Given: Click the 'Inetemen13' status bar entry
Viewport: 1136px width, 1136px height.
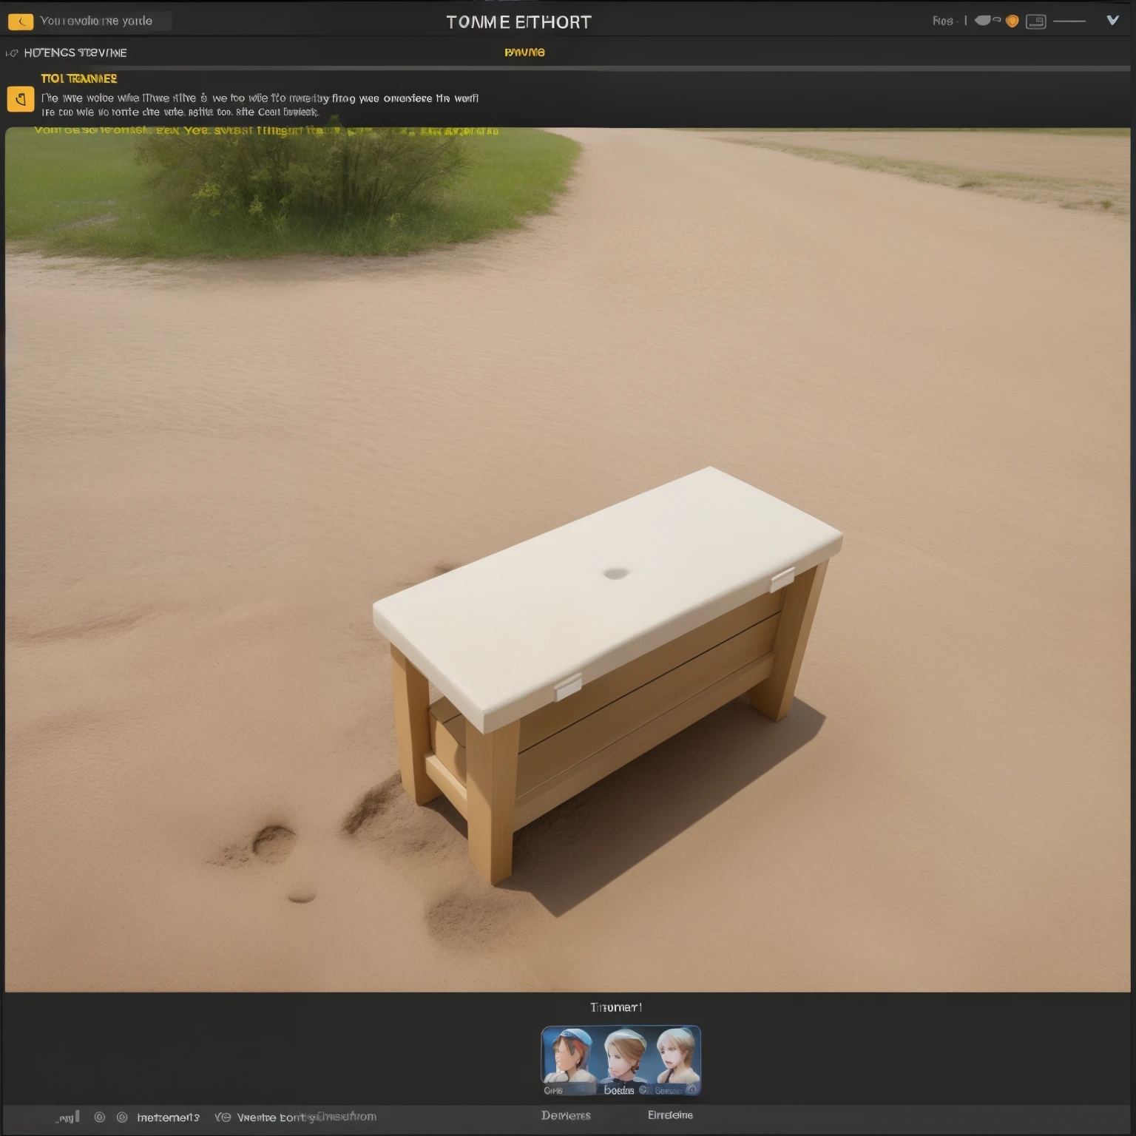Looking at the screenshot, I should pyautogui.click(x=168, y=1117).
